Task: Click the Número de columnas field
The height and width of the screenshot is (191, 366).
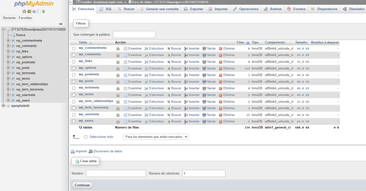Action: [x=204, y=173]
